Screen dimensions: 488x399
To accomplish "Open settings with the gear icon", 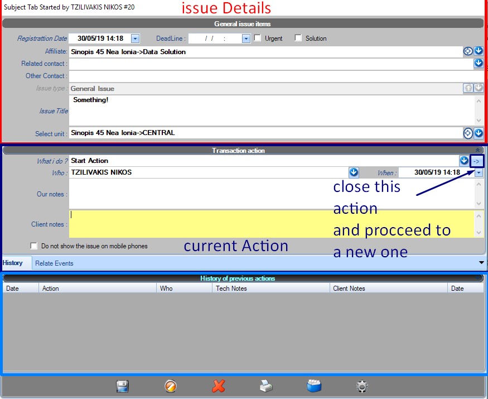I will click(x=363, y=386).
